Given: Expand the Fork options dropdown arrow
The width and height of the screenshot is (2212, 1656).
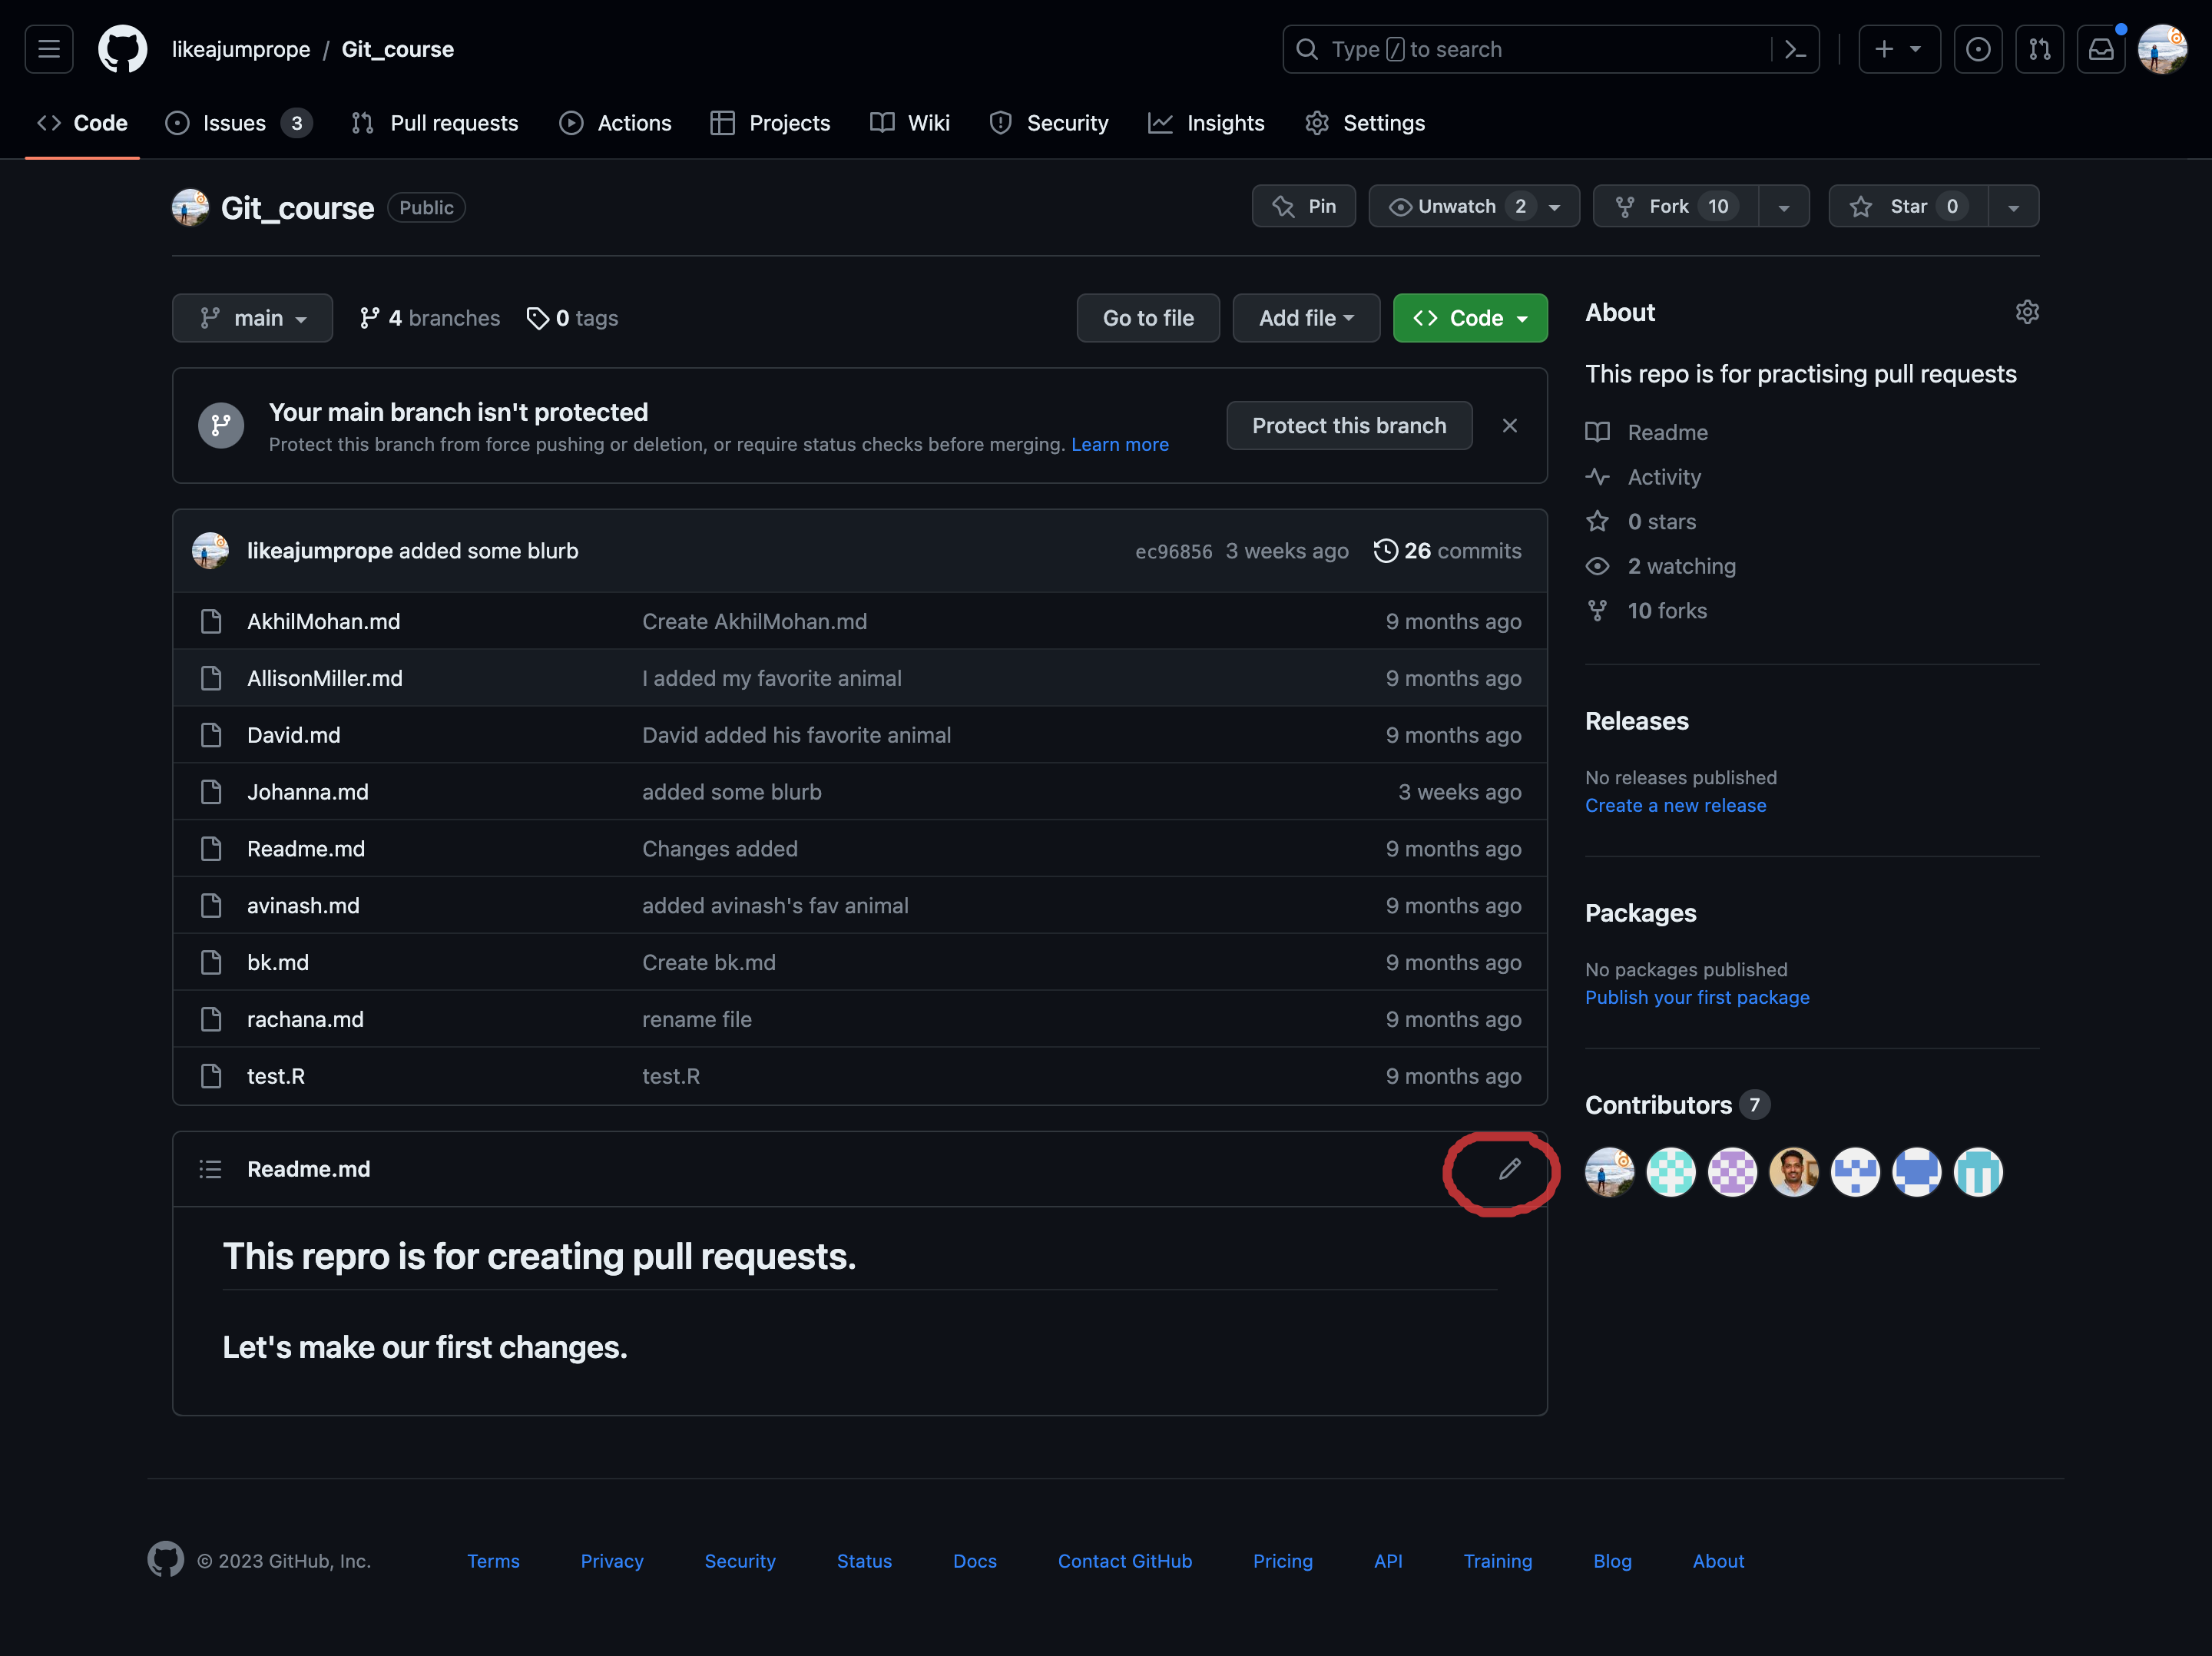Looking at the screenshot, I should point(1784,207).
